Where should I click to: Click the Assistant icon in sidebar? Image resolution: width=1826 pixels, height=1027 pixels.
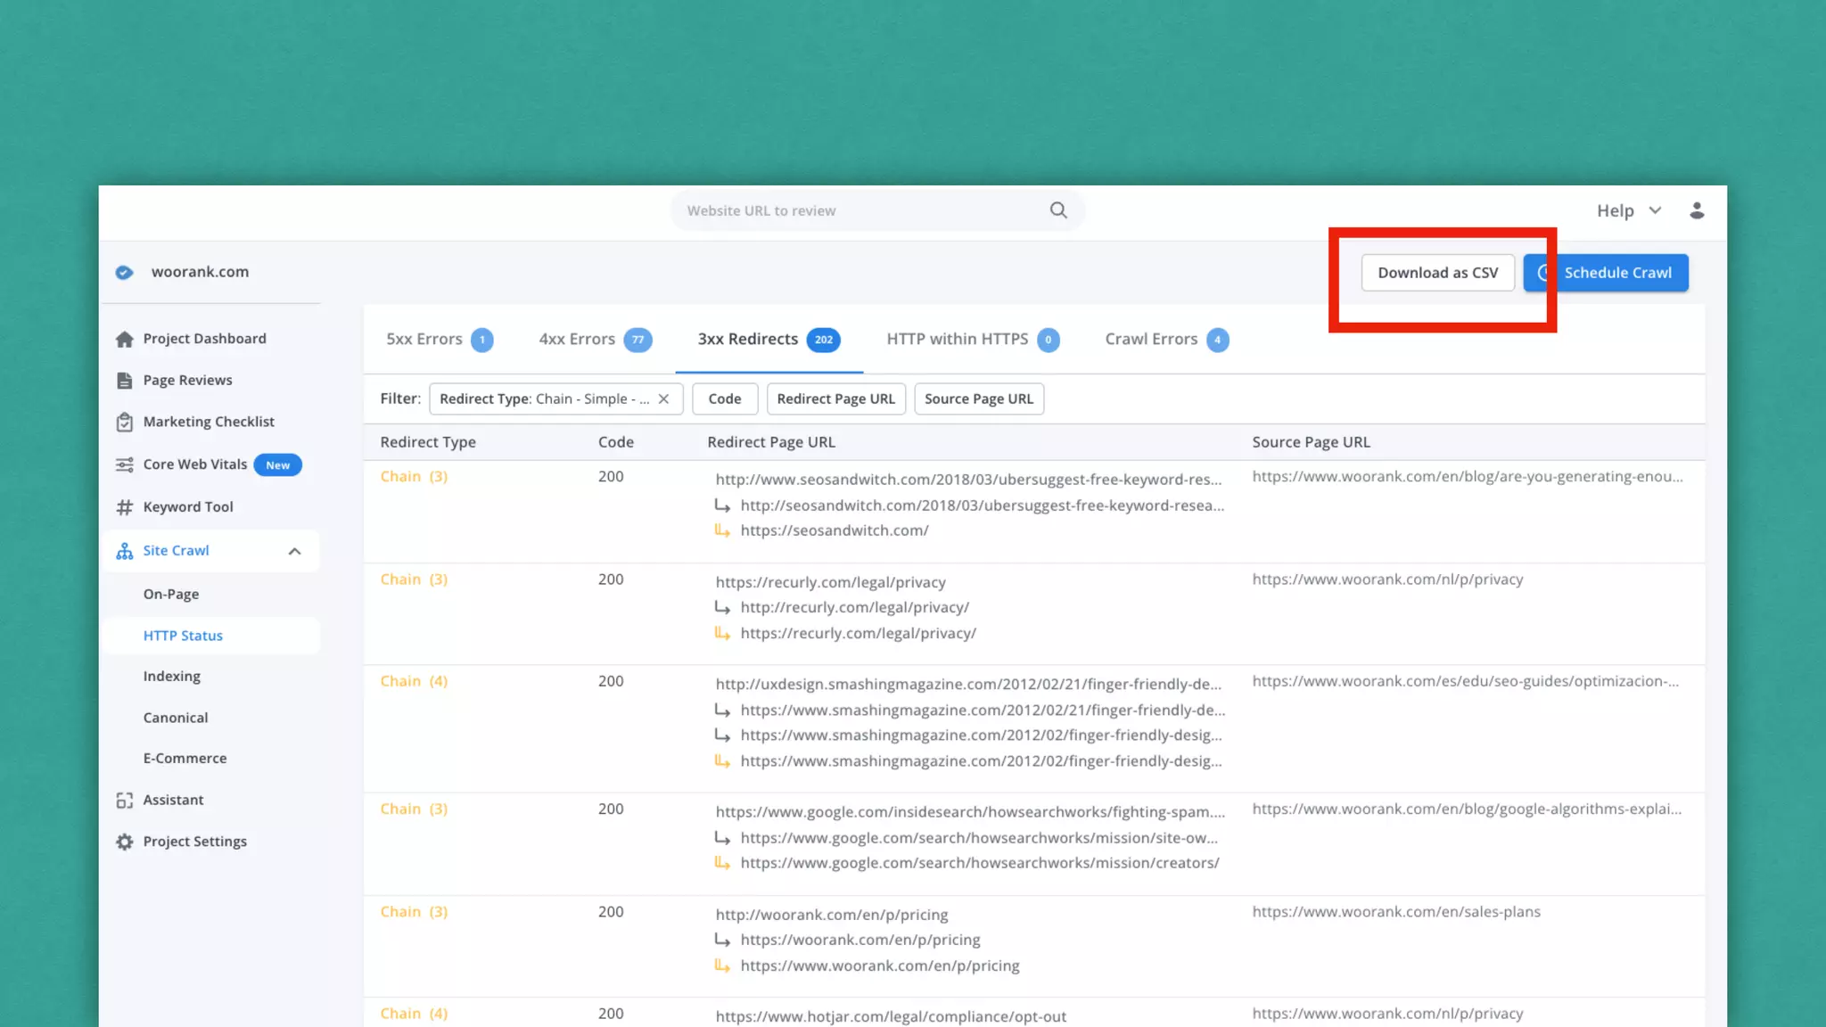click(x=125, y=801)
